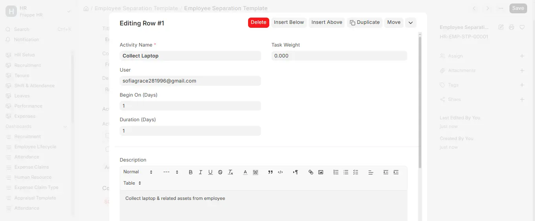The height and width of the screenshot is (221, 535).
Task: Click the Insert Above button
Action: [327, 22]
